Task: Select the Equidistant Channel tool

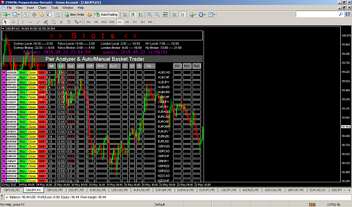Action: point(46,22)
